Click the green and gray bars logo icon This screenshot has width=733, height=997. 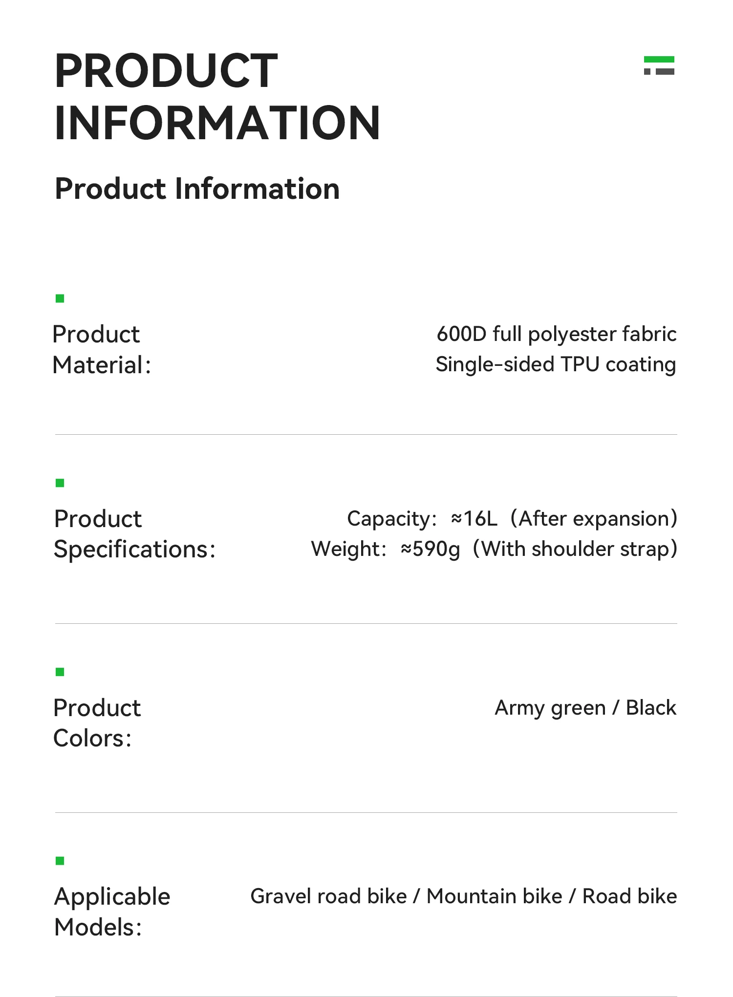pos(659,65)
